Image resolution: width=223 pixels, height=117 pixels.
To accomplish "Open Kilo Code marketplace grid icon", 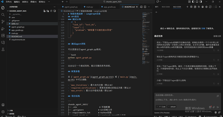I will pyautogui.click(x=195, y=7).
